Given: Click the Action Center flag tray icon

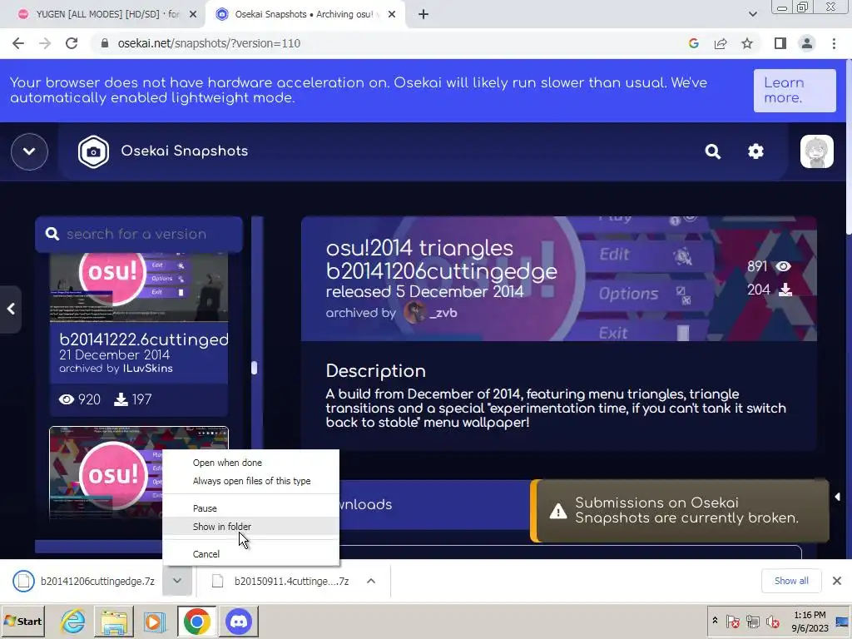Looking at the screenshot, I should click(733, 621).
